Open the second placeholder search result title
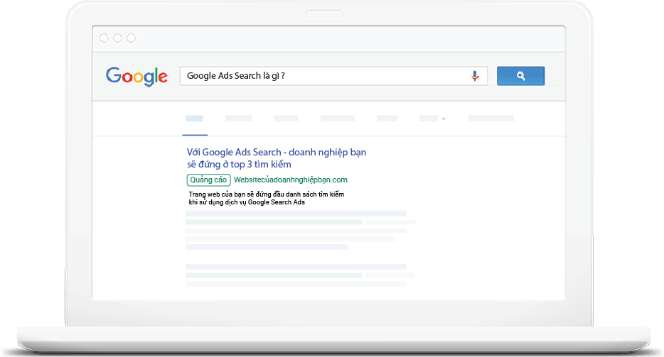The image size is (664, 357). [296, 214]
